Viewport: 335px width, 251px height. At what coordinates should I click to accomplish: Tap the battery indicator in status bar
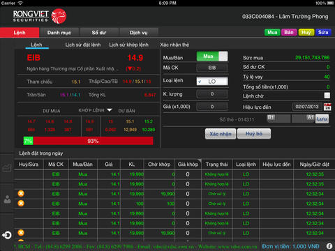point(330,3)
